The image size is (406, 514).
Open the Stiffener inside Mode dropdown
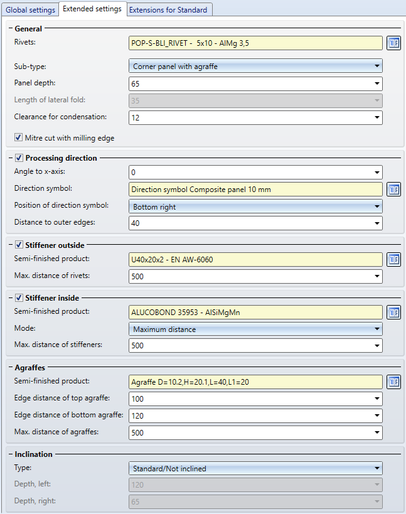tap(255, 329)
